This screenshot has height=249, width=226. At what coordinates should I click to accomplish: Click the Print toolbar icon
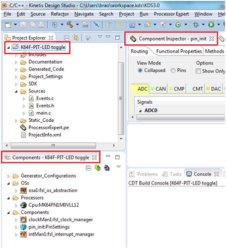click(x=41, y=25)
